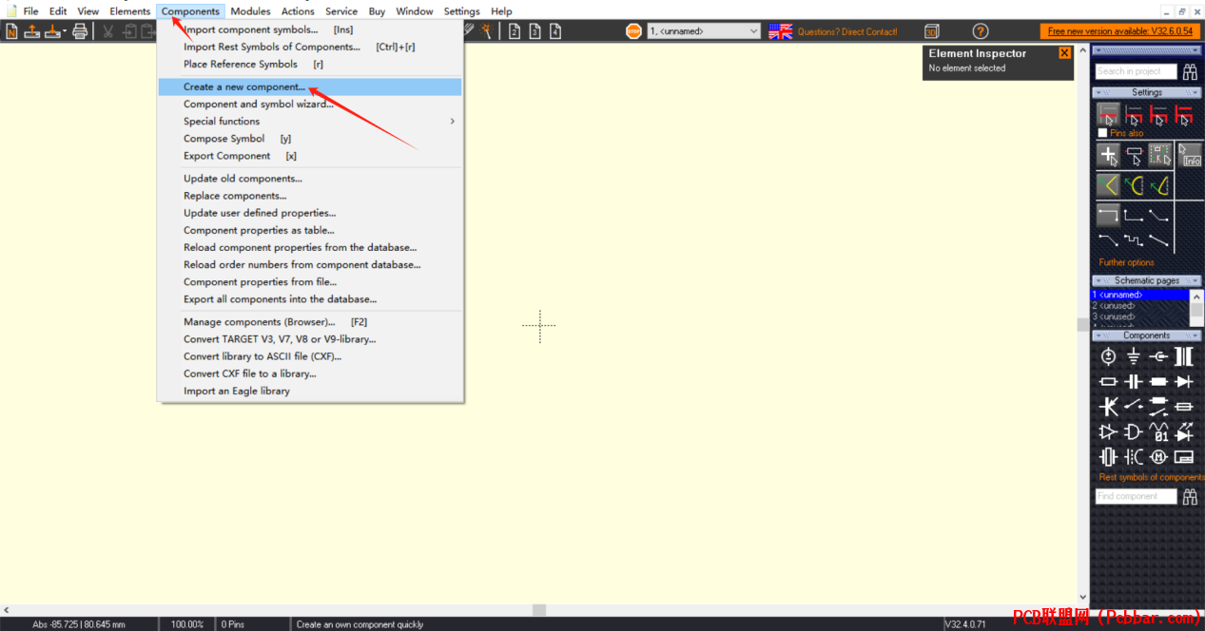Click the New project toolbar icon
This screenshot has height=631, width=1205.
click(11, 31)
